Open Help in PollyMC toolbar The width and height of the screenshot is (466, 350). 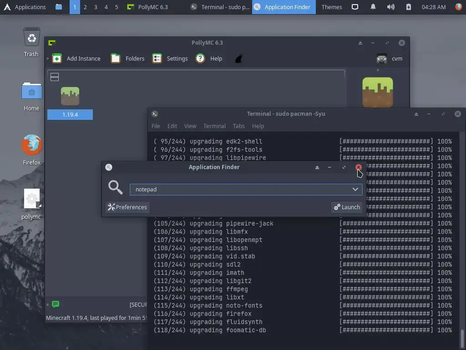[x=209, y=59]
